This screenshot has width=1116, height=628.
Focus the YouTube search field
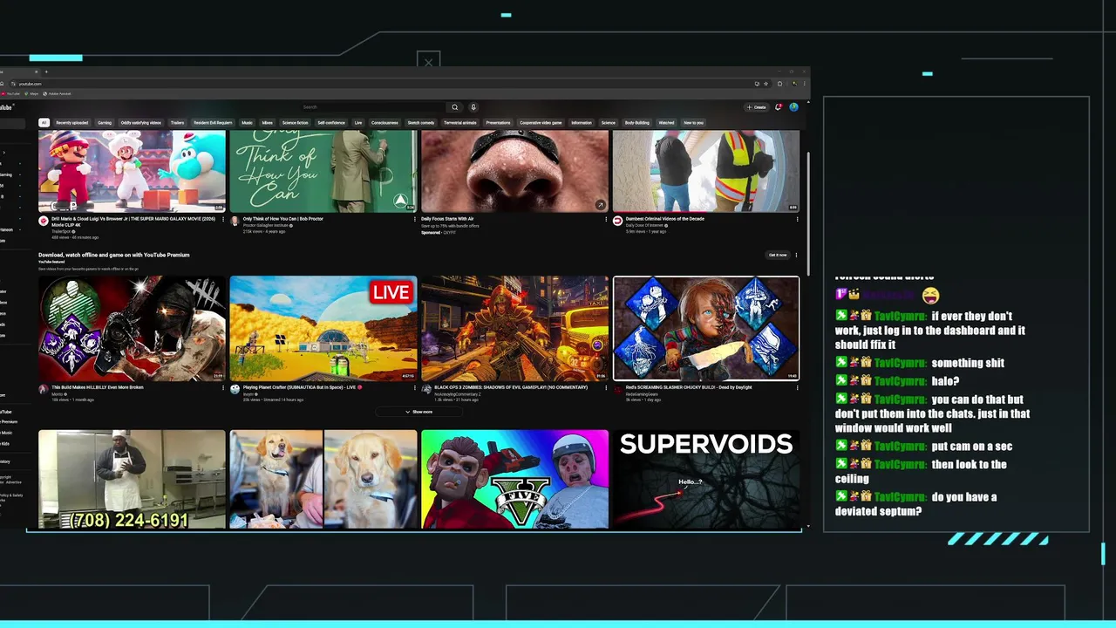coord(373,107)
